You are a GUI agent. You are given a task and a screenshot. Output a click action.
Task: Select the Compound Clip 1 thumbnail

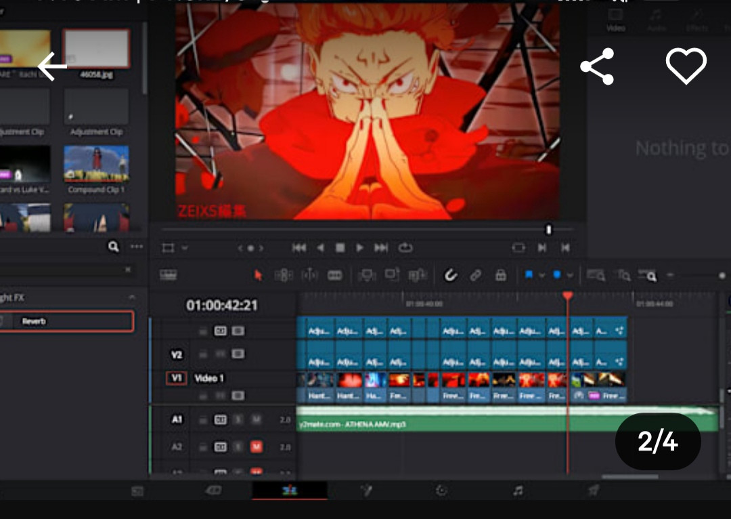click(x=97, y=164)
